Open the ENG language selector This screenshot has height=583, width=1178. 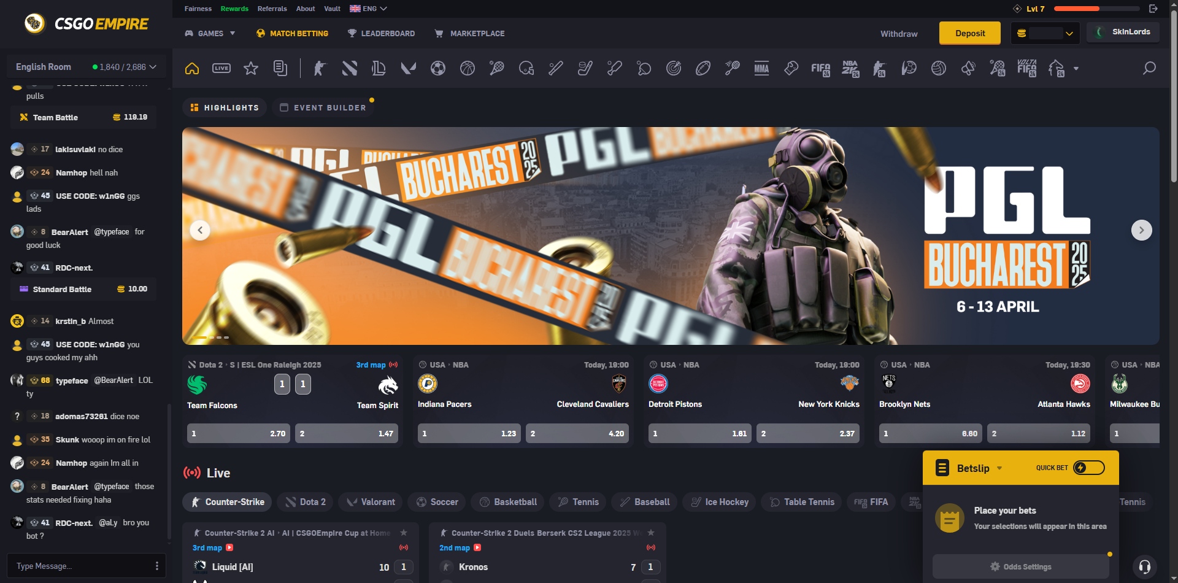368,9
